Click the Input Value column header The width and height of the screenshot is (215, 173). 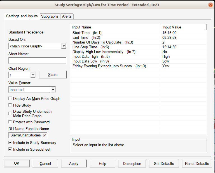(183, 27)
